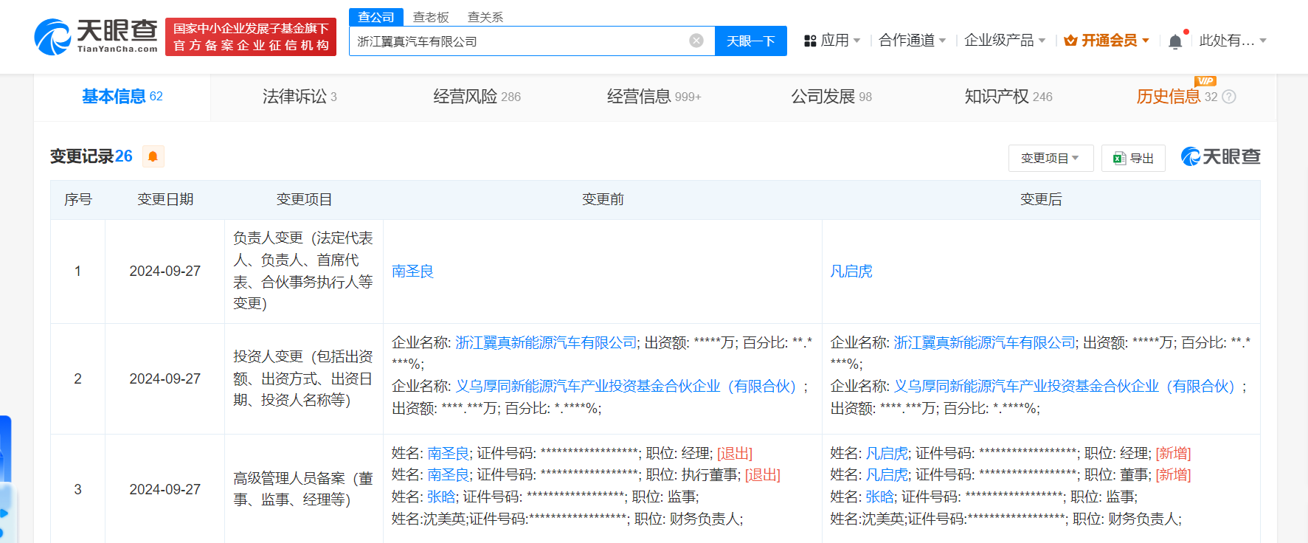The height and width of the screenshot is (543, 1308).
Task: Click the 投资人变更 change item cell
Action: point(303,378)
